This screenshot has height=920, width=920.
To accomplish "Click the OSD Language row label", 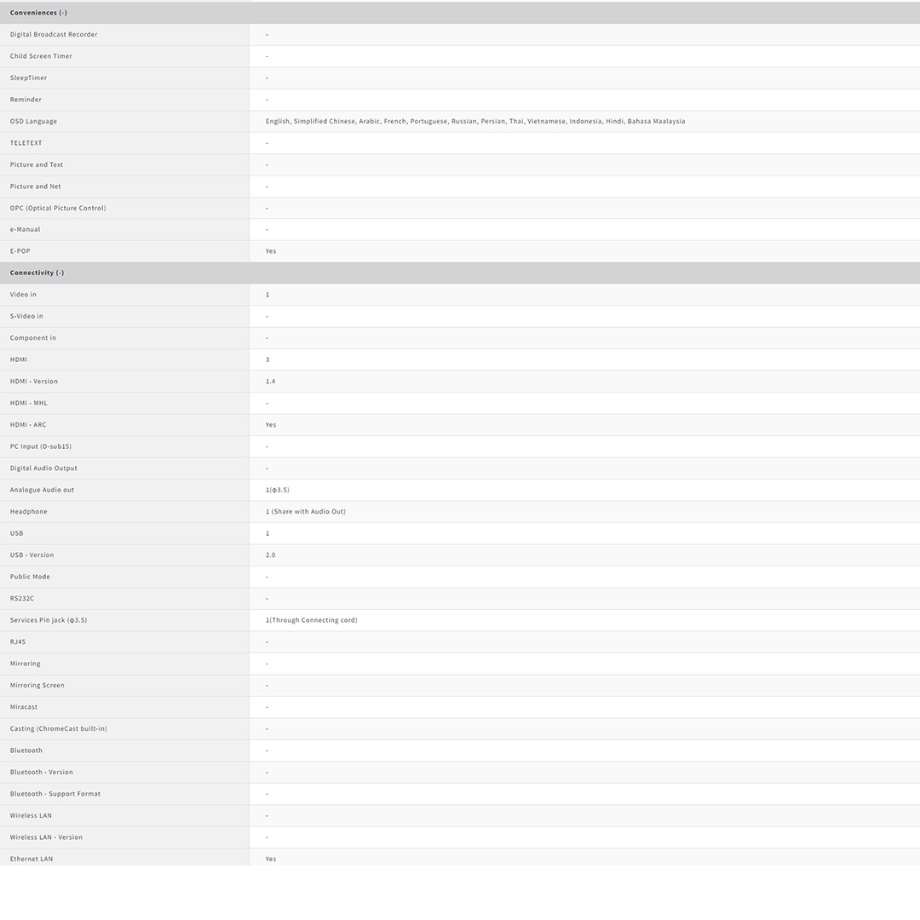I will (x=33, y=121).
